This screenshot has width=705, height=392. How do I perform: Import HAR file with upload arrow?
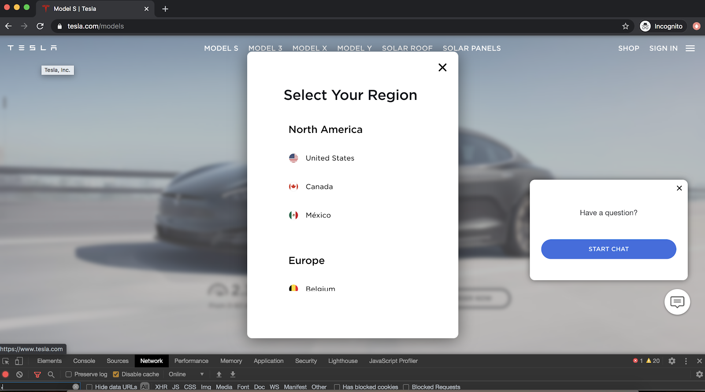[219, 374]
